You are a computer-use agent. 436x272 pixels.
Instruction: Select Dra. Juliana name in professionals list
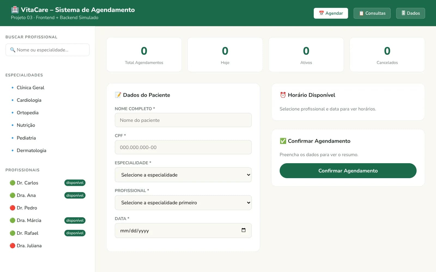[x=29, y=246]
